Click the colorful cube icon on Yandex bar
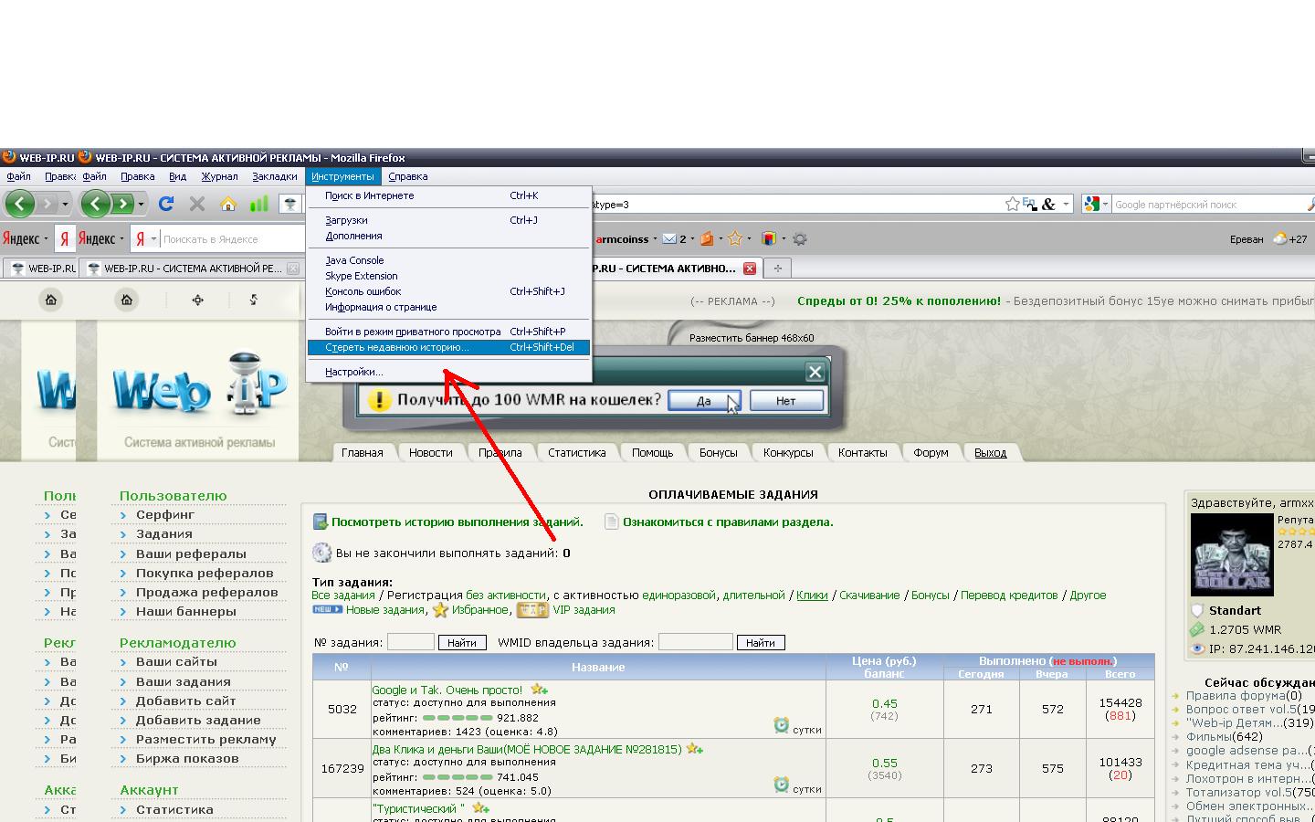 [769, 239]
